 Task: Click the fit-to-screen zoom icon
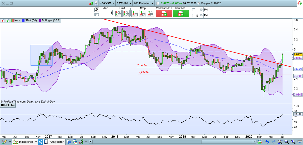click(280, 141)
